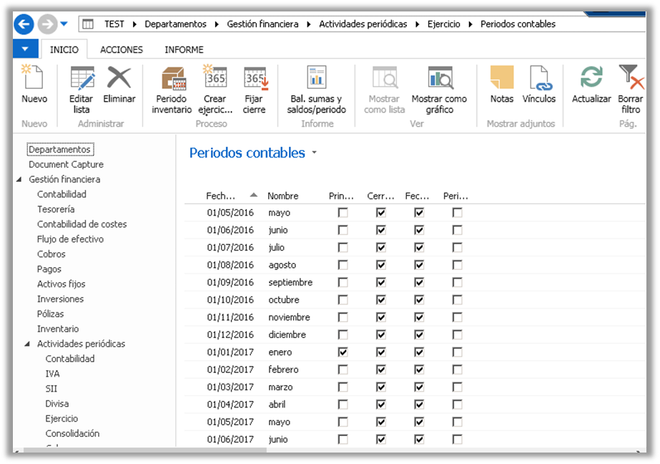660x464 pixels.
Task: Switch to the ACCIONES ribbon tab
Action: point(121,49)
